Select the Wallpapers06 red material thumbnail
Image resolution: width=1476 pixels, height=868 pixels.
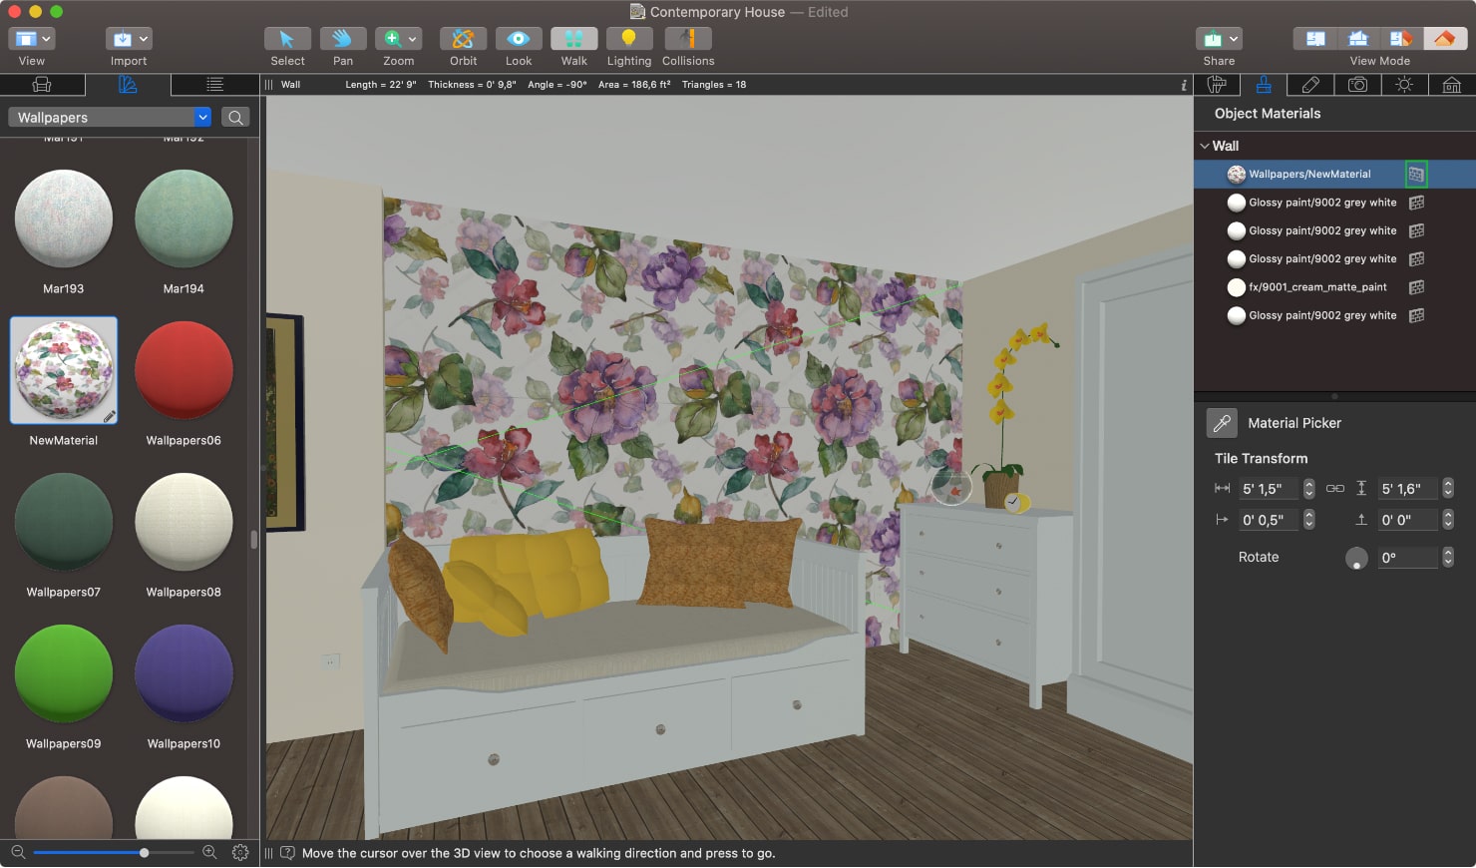coord(184,370)
